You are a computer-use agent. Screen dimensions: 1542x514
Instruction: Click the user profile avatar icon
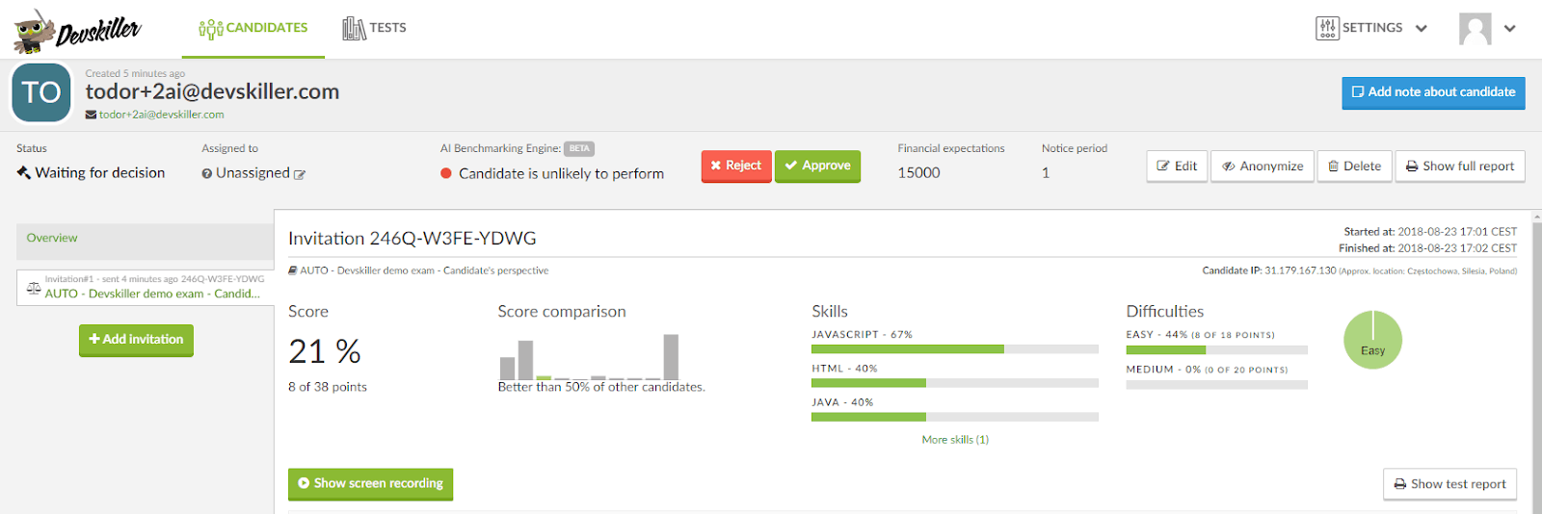click(1475, 29)
